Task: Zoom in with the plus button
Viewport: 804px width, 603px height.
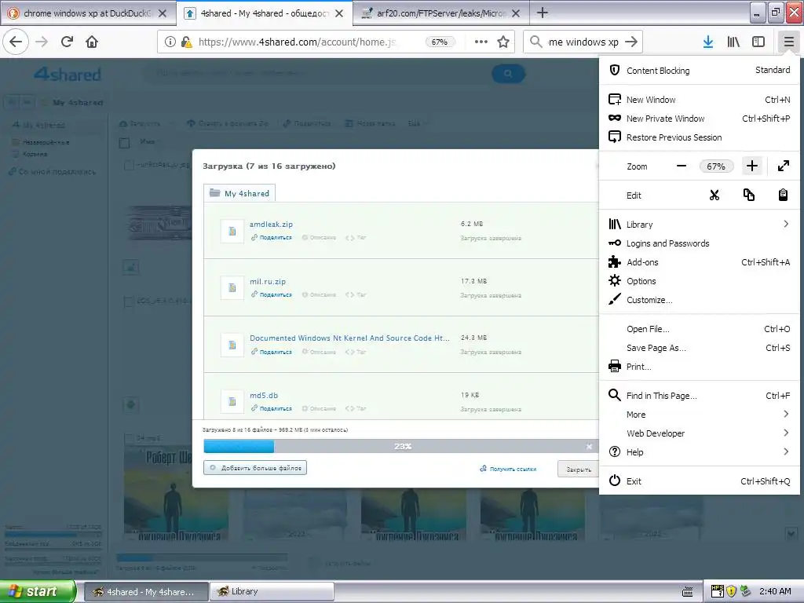Action: tap(751, 166)
